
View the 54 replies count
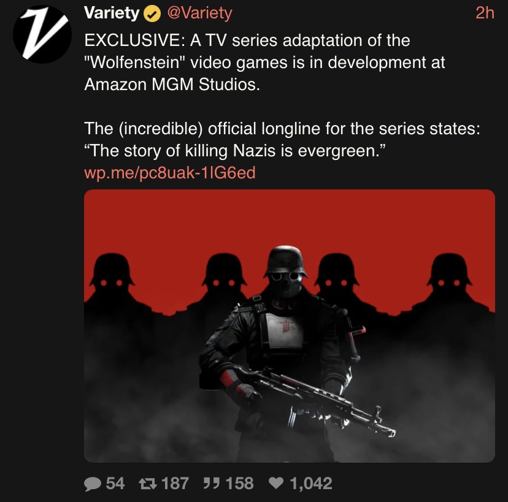[115, 484]
